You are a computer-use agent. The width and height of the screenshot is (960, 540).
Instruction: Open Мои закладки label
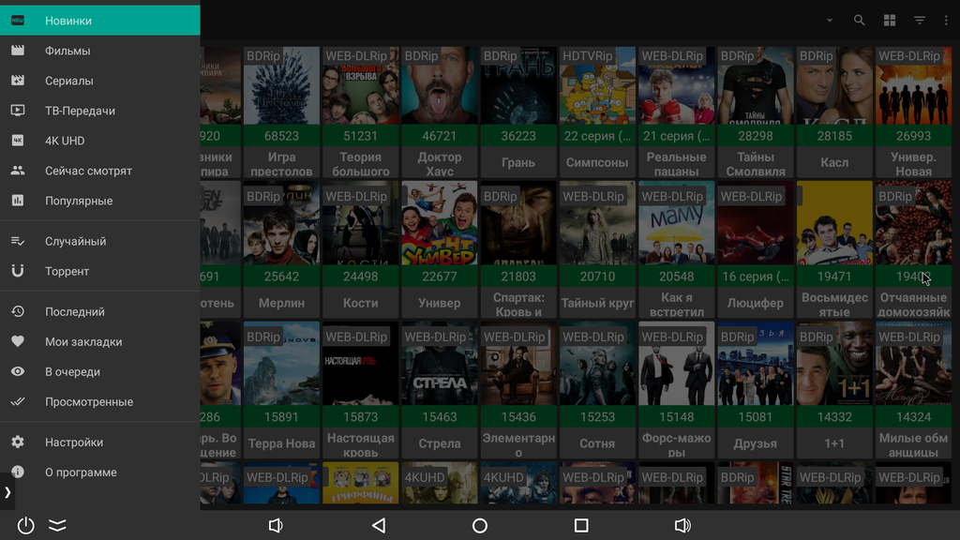(83, 341)
